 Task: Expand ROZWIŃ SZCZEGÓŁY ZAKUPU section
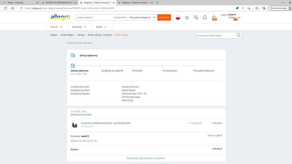[146, 158]
